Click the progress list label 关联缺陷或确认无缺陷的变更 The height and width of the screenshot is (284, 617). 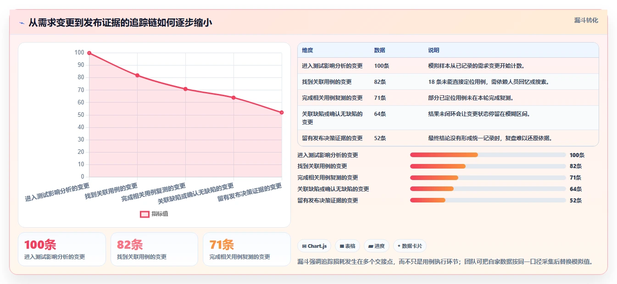point(333,189)
